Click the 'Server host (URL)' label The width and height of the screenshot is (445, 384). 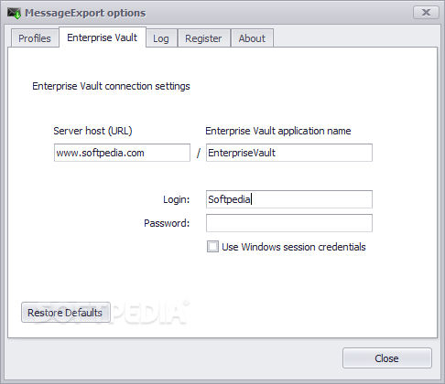(92, 131)
